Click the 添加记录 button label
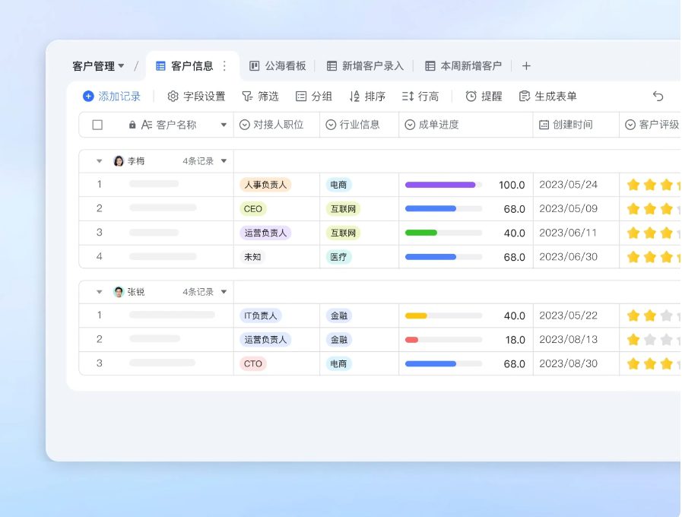 119,96
